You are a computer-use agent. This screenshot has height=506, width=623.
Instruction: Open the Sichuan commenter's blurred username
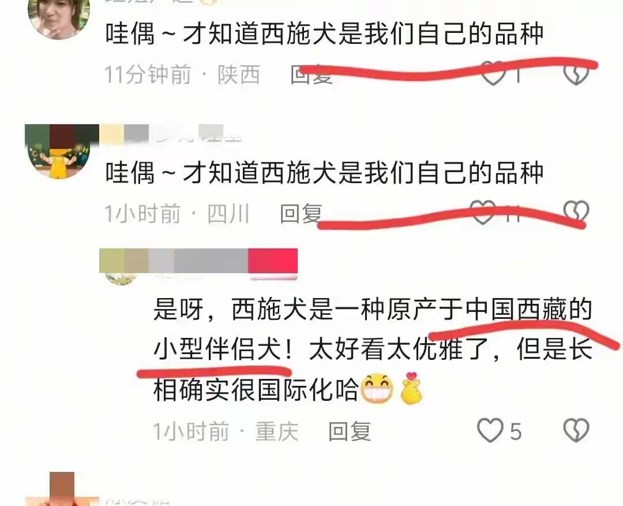tap(171, 133)
